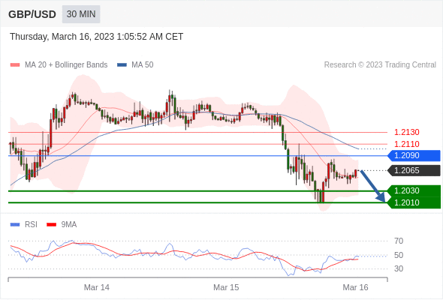Click the green 1.2010 target tag
This screenshot has width=443, height=300.
(x=414, y=202)
